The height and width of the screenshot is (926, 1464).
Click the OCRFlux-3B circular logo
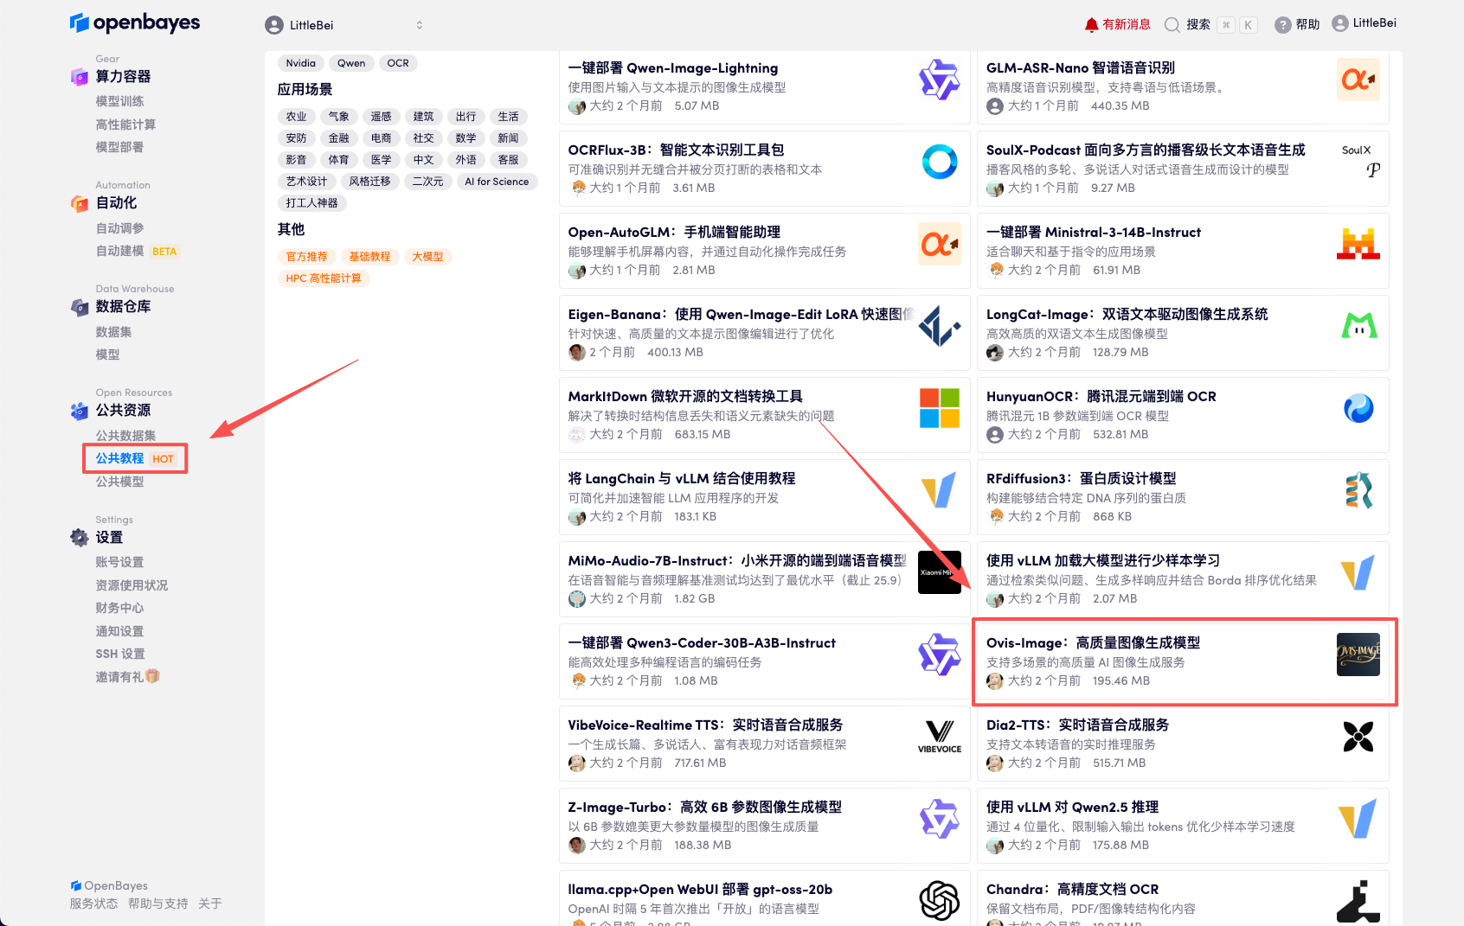940,162
